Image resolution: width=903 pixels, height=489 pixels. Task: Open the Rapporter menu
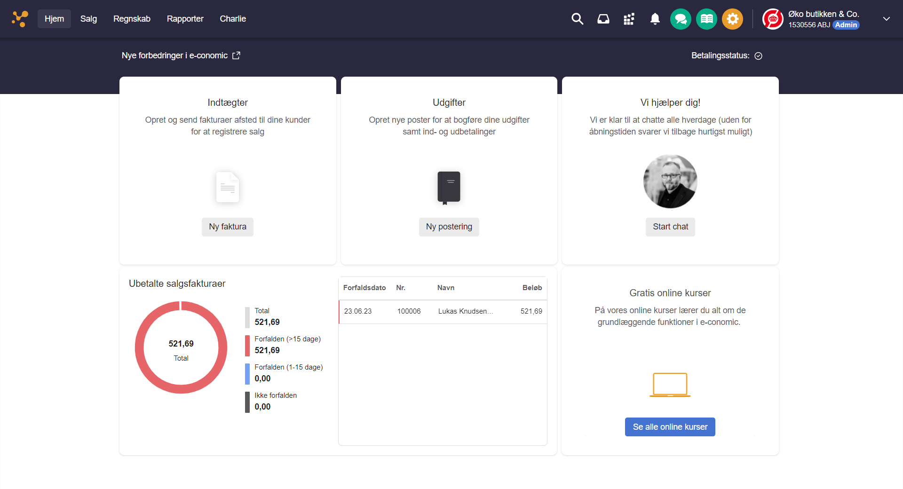(185, 19)
